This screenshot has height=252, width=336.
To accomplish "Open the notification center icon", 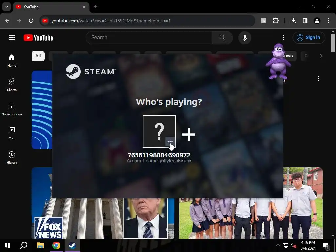I will point(326,246).
